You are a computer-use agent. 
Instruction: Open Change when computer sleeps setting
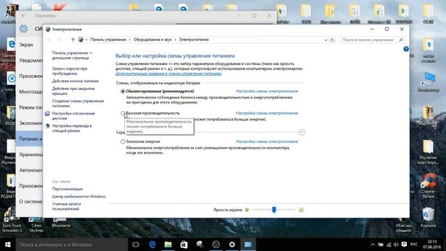(72, 128)
